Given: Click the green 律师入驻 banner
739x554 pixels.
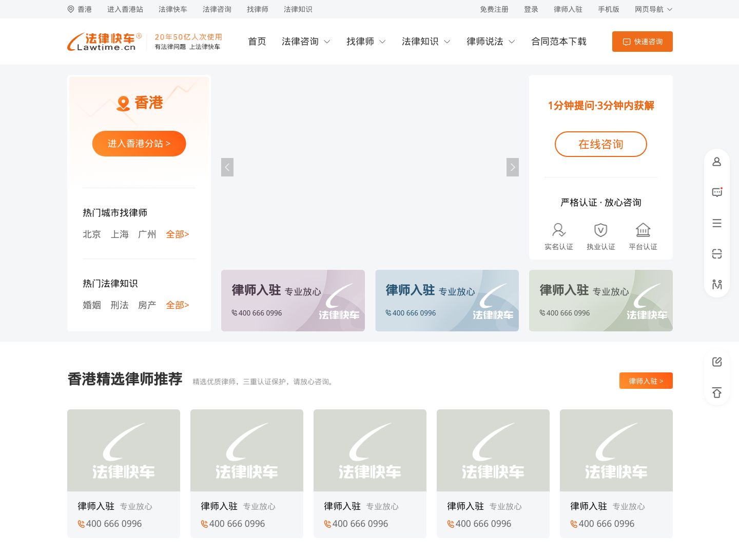Looking at the screenshot, I should [x=601, y=301].
